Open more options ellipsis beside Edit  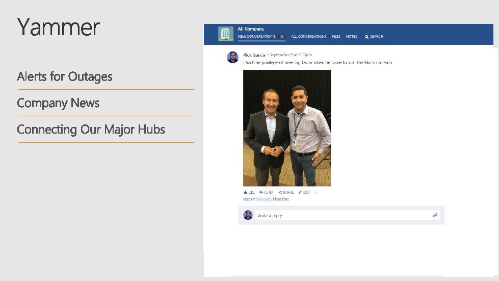click(x=317, y=192)
